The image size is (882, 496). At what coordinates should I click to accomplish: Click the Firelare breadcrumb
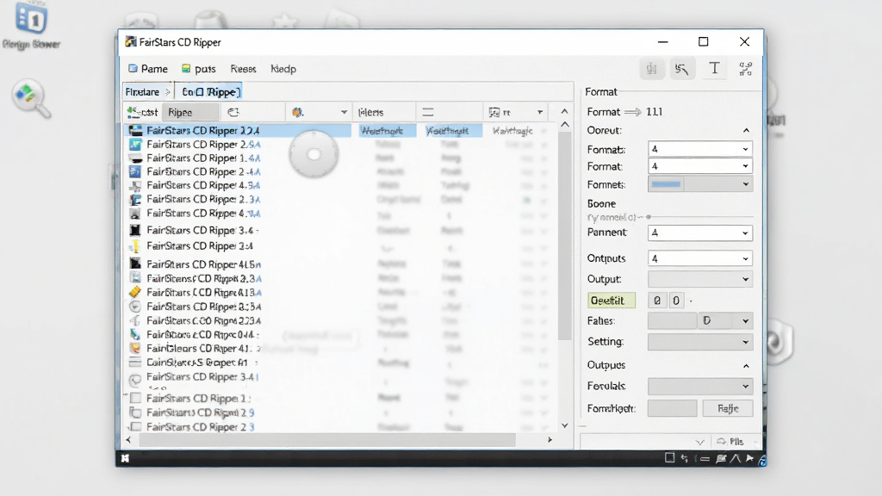pyautogui.click(x=142, y=91)
